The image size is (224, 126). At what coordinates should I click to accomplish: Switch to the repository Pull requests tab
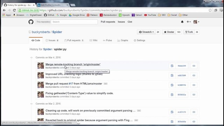(x=74, y=41)
